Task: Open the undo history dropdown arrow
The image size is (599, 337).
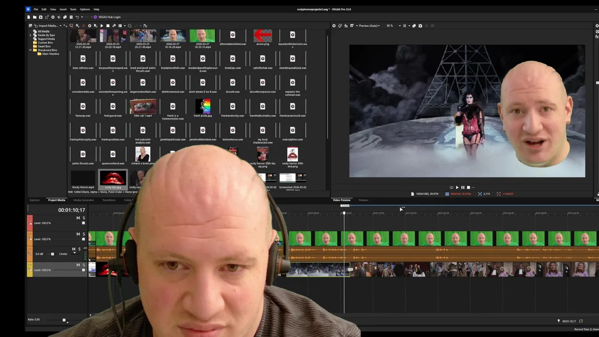Action: tap(82, 17)
